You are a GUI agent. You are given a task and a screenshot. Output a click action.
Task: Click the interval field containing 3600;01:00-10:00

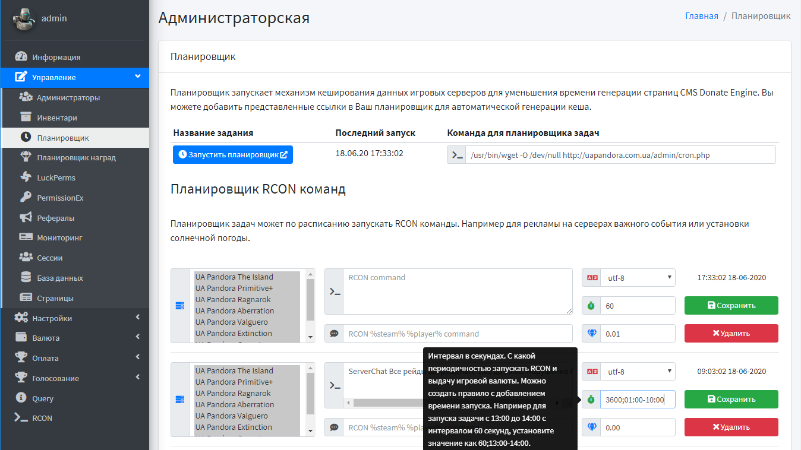pos(637,400)
